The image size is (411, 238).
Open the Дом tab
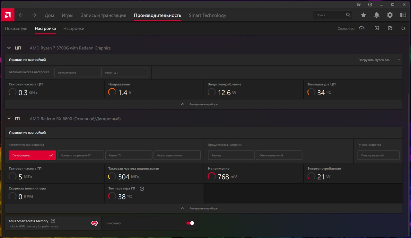point(49,15)
